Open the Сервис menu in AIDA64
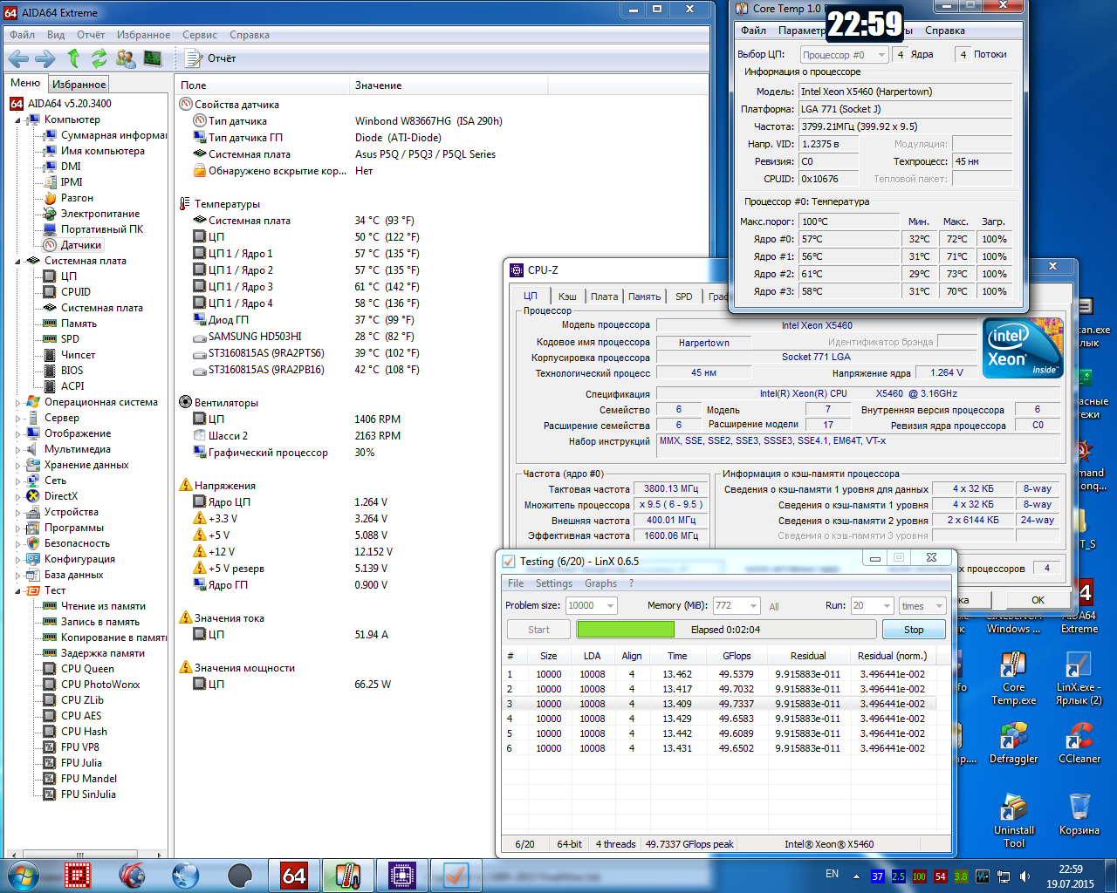The height and width of the screenshot is (893, 1117). pyautogui.click(x=200, y=35)
